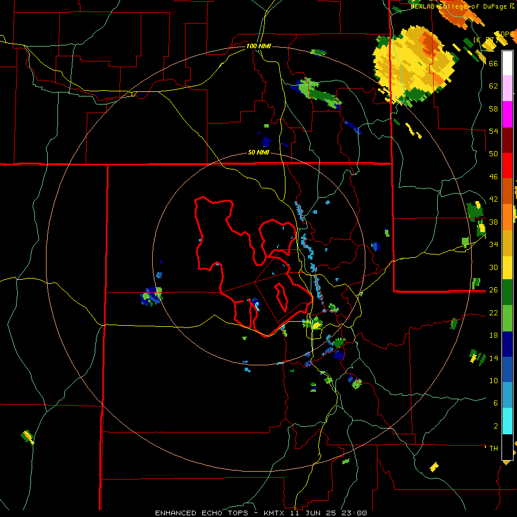Pick the medium blue swatch in the legend
Image resolution: width=517 pixels, height=517 pixels.
tap(507, 369)
